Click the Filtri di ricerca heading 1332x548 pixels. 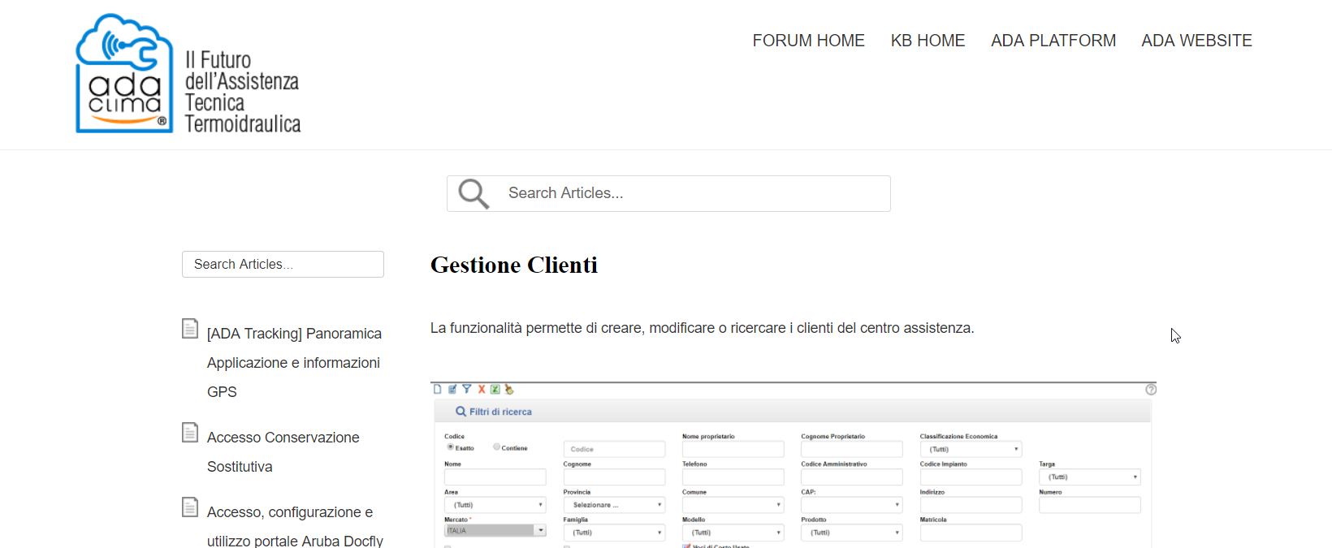tap(500, 412)
